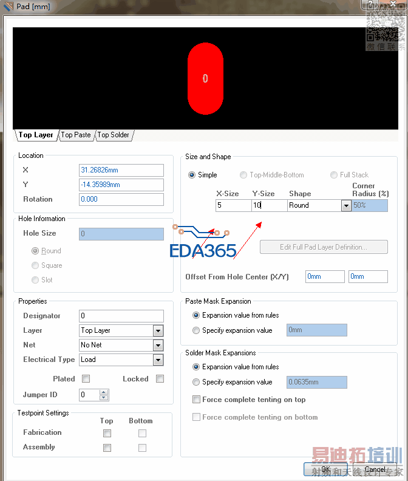Enable Fabrication testpoint on Top
408x481 pixels.
click(107, 433)
